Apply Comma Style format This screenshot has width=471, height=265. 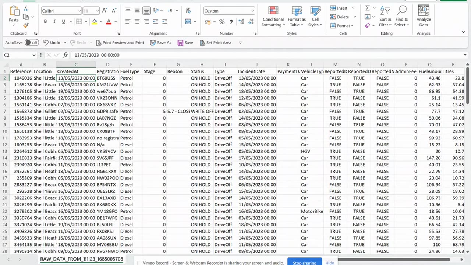(x=231, y=22)
